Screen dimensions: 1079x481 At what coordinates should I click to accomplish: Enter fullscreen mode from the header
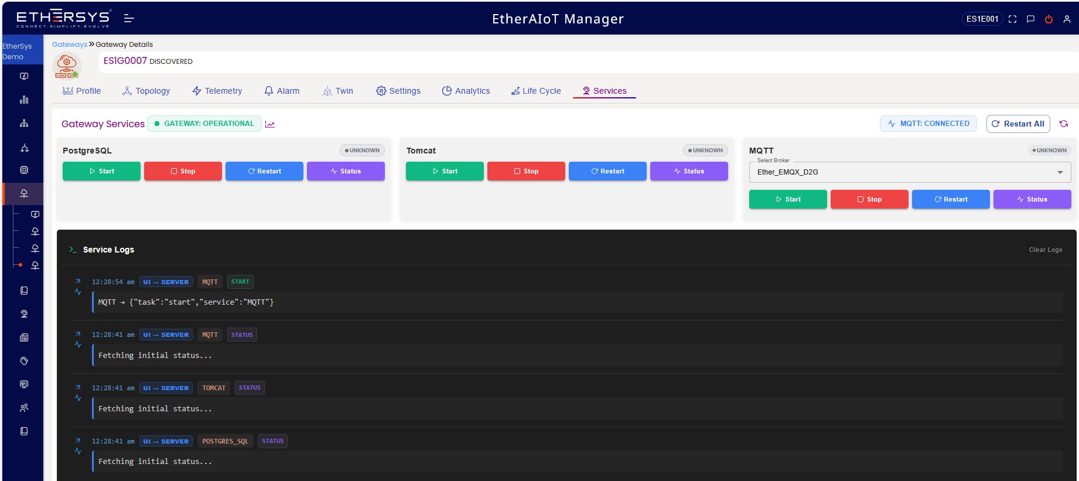click(1012, 19)
